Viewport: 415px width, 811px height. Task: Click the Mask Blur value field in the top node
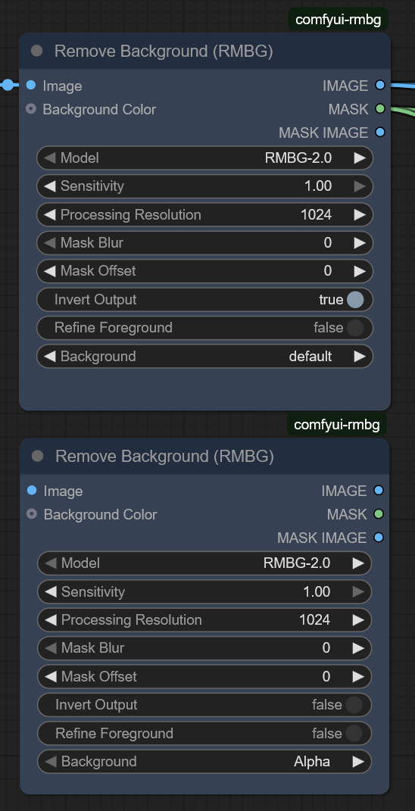(204, 242)
